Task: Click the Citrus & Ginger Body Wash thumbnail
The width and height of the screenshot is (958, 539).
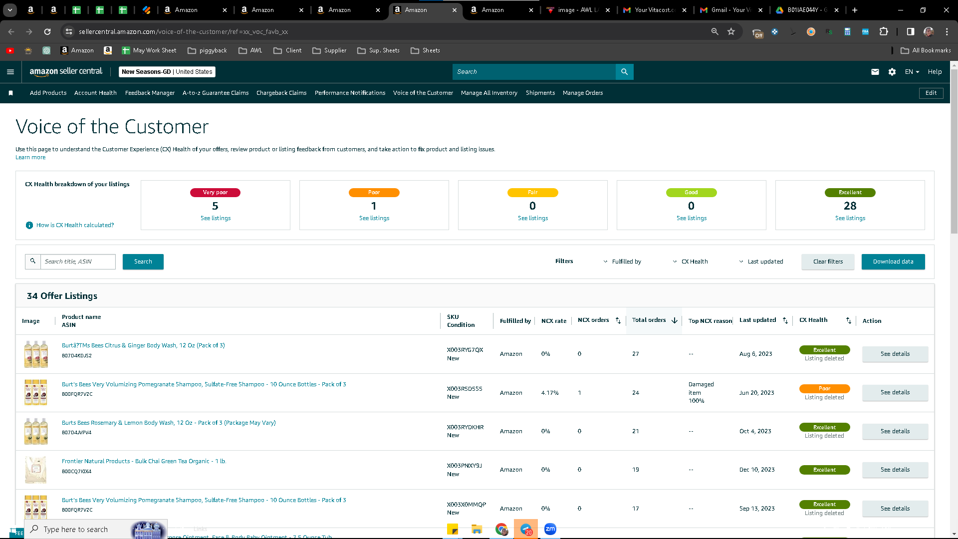Action: (x=36, y=354)
